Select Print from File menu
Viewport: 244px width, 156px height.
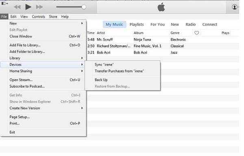[x=43, y=123]
